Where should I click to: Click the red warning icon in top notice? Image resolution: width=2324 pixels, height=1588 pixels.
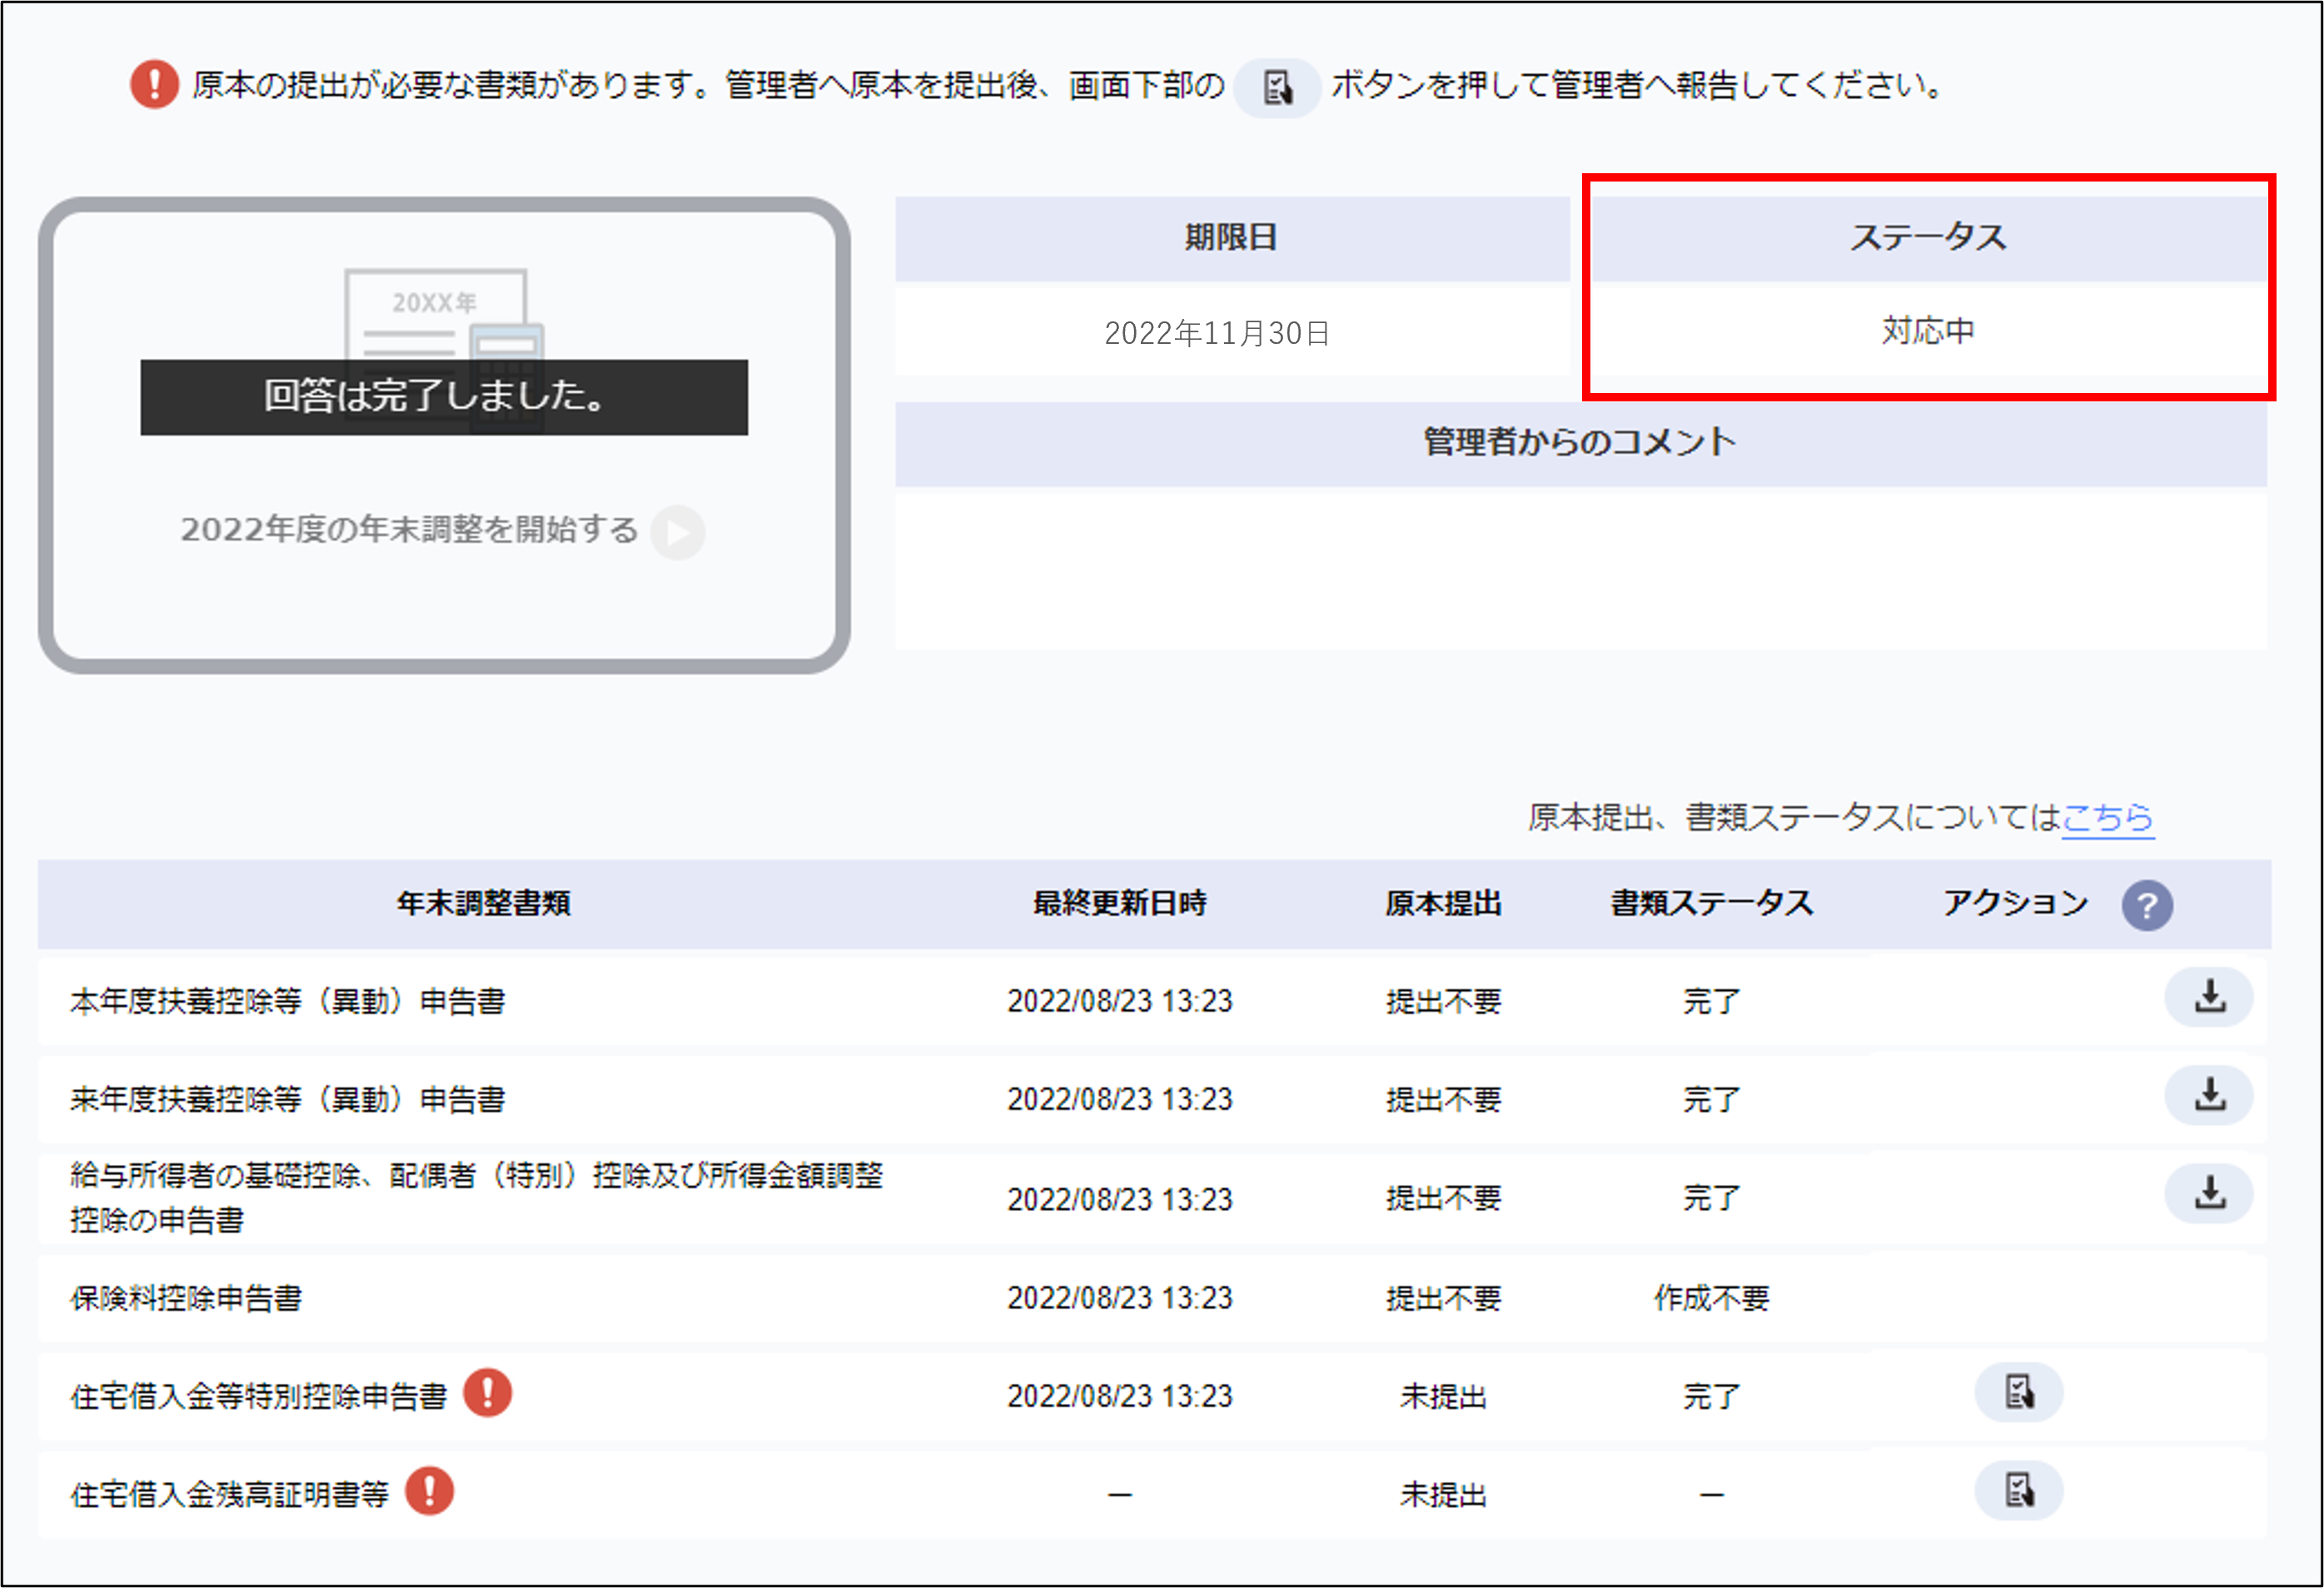pos(154,85)
